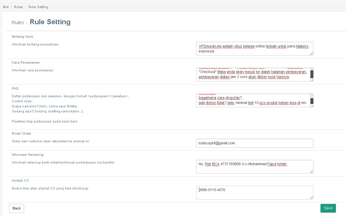The image size is (346, 216).
Task: Grab the Tentang Kami textarea resize handle
Action: point(311,53)
